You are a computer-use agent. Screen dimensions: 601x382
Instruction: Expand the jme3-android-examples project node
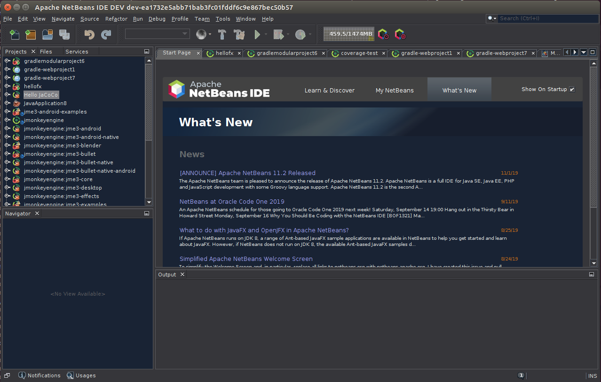tap(7, 112)
